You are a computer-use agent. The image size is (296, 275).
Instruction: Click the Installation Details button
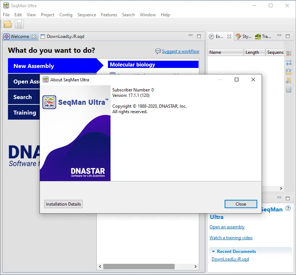[63, 204]
